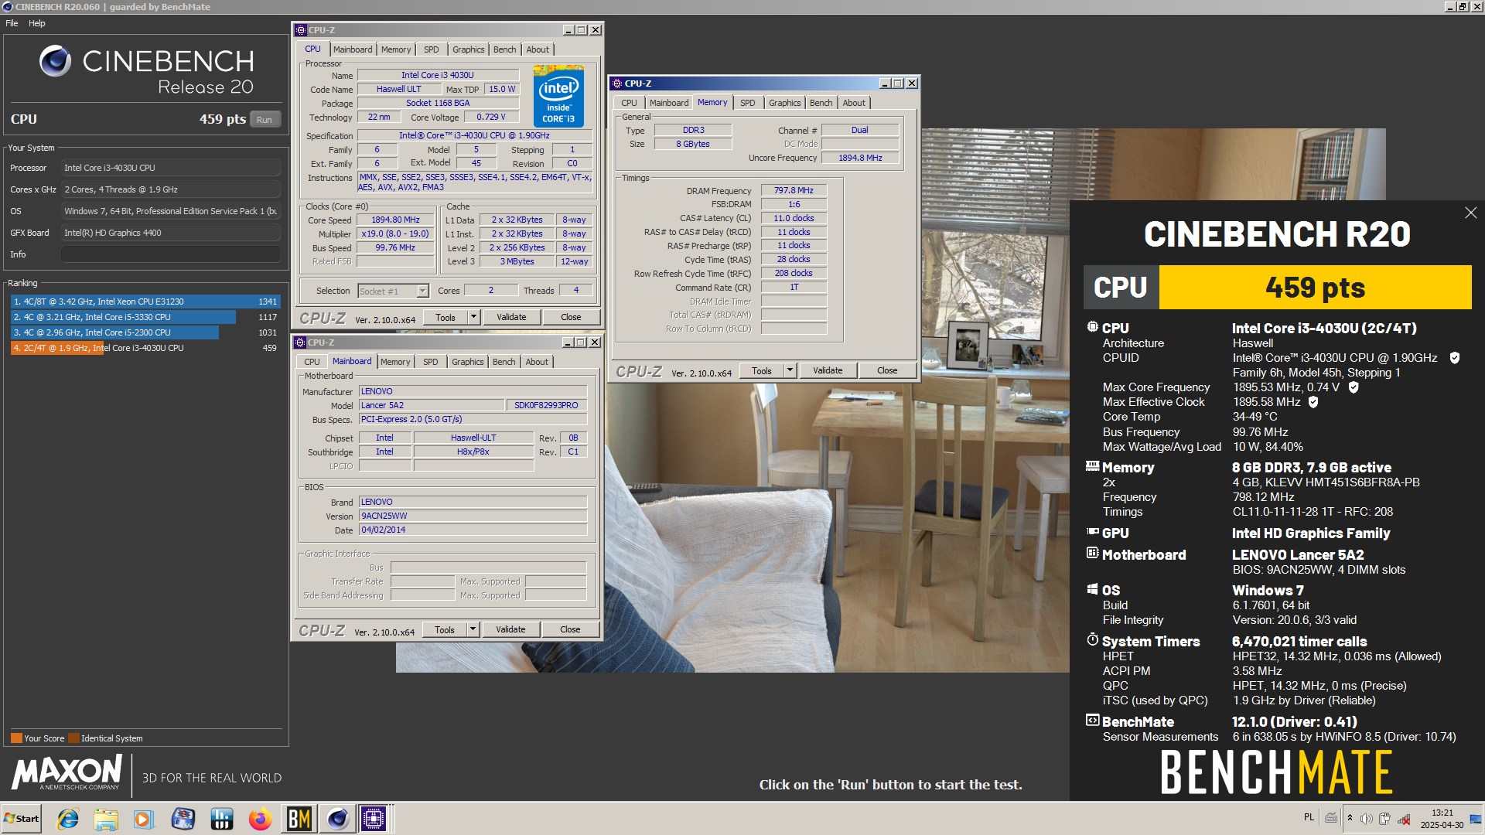Viewport: 1485px width, 835px height.
Task: Switch to CPU-Z taskbar icon
Action: coord(374,819)
